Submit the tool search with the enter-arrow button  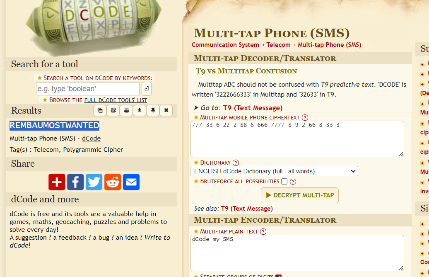(147, 89)
